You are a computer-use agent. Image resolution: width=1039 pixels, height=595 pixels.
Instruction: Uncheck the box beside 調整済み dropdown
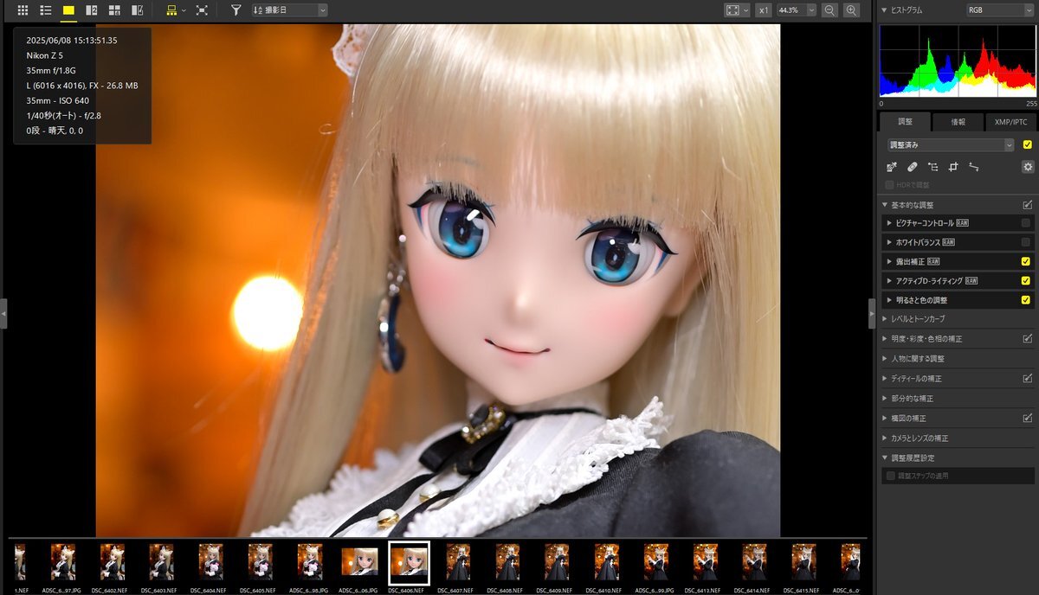[x=1027, y=145]
